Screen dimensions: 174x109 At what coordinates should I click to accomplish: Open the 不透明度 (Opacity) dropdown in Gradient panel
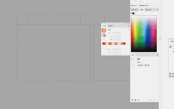pyautogui.click(x=117, y=49)
